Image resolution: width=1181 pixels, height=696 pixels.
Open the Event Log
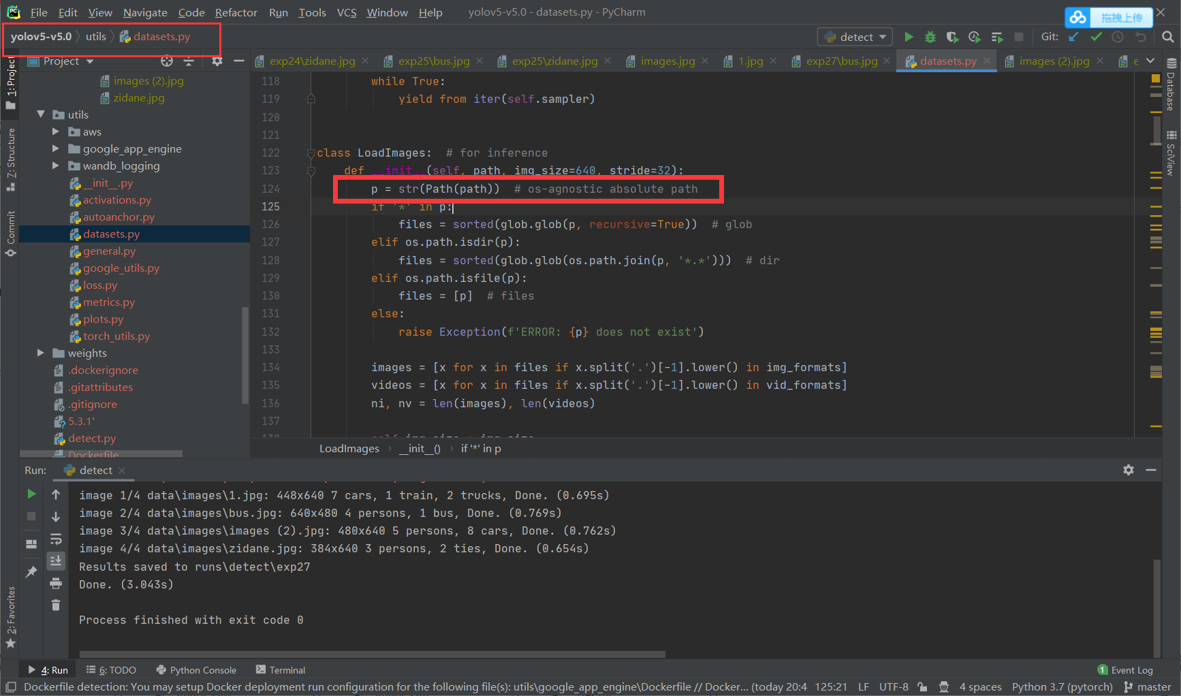pyautogui.click(x=1125, y=670)
